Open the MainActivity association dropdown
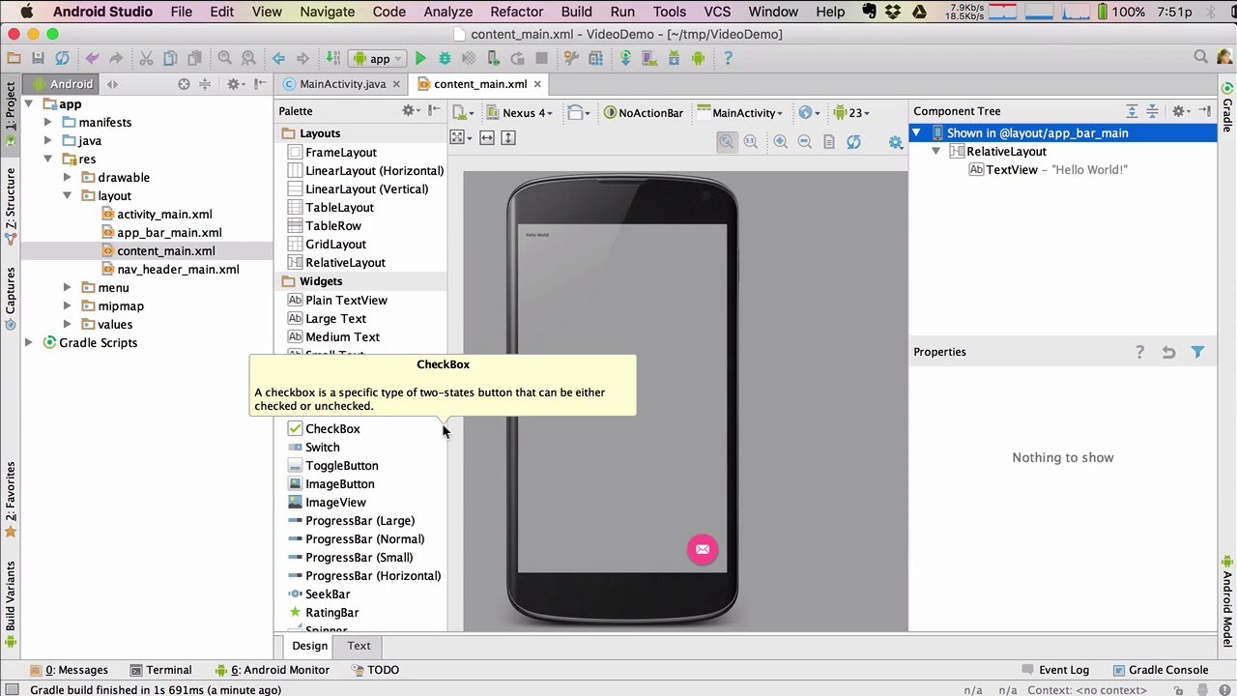The image size is (1237, 696). (740, 112)
